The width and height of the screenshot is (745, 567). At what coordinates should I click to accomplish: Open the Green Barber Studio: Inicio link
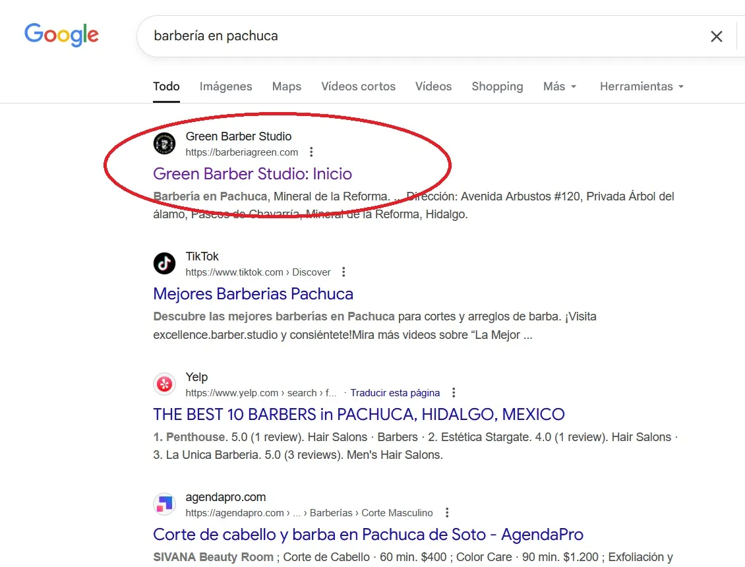tap(253, 174)
